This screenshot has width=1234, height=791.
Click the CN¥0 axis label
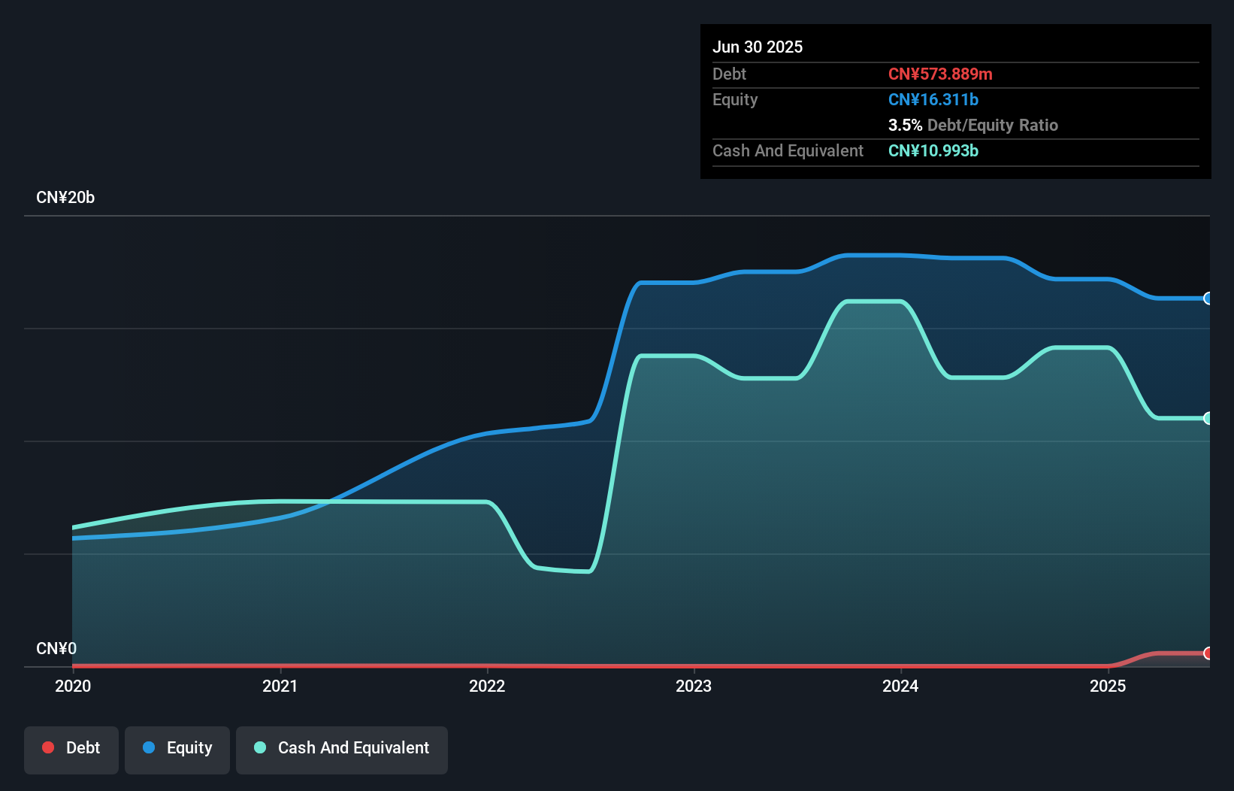56,647
